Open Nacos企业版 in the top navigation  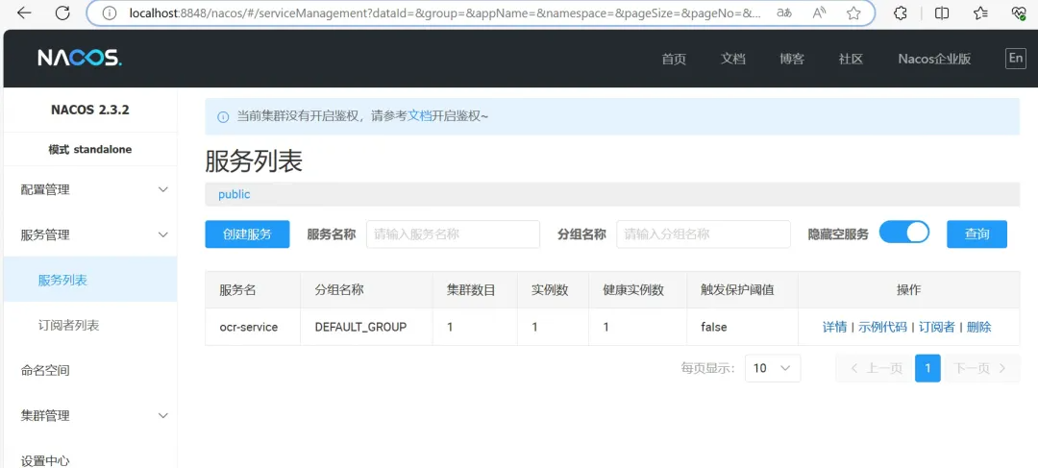point(934,59)
